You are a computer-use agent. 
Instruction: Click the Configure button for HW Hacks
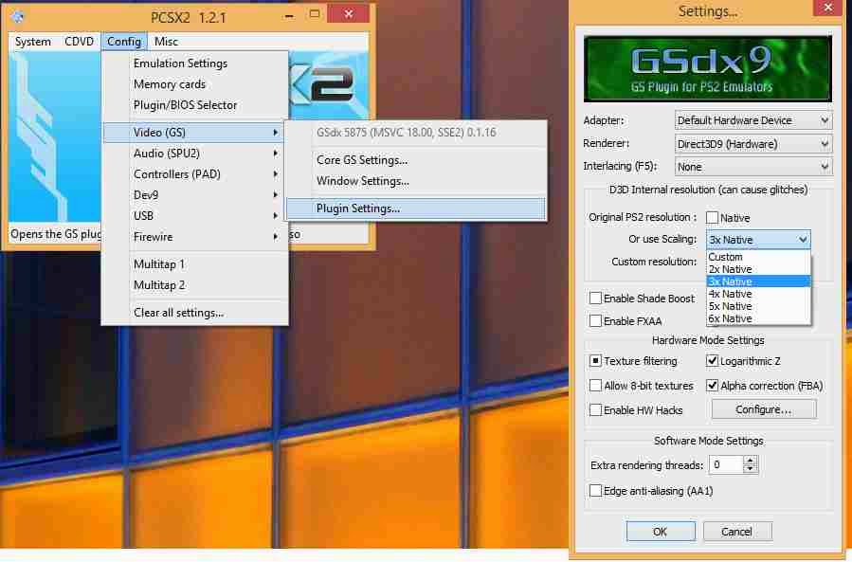coord(764,408)
